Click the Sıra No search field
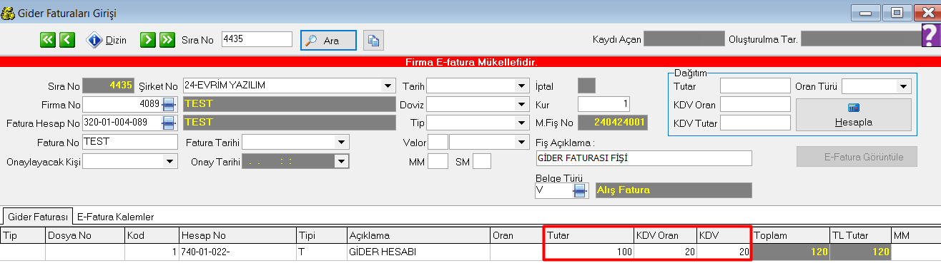This screenshot has width=941, height=278. pyautogui.click(x=257, y=39)
